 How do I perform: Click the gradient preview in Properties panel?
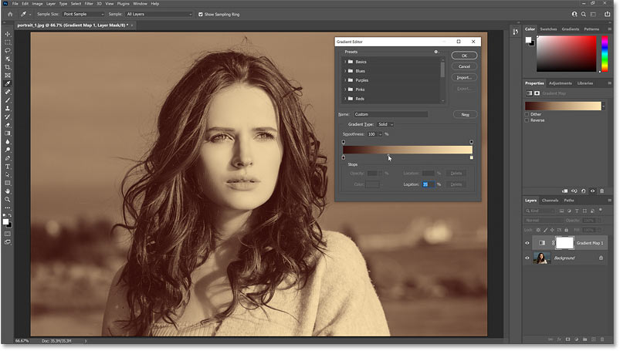pyautogui.click(x=563, y=106)
